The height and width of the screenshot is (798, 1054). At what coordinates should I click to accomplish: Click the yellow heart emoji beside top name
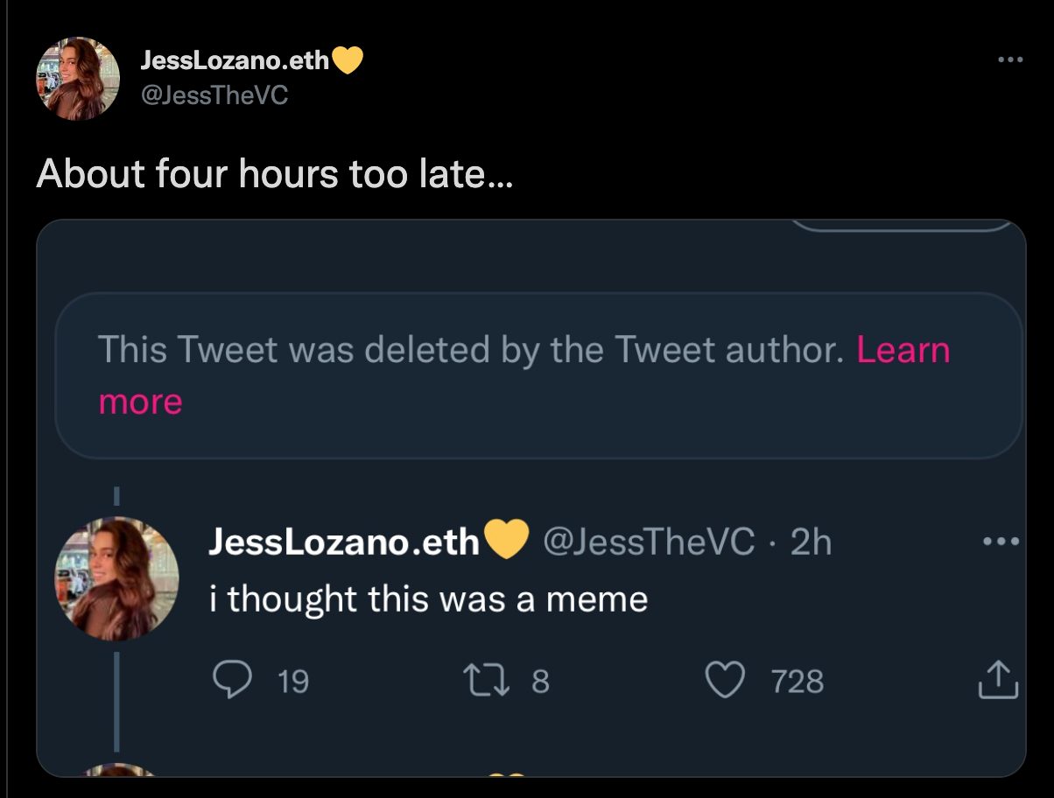tap(348, 60)
